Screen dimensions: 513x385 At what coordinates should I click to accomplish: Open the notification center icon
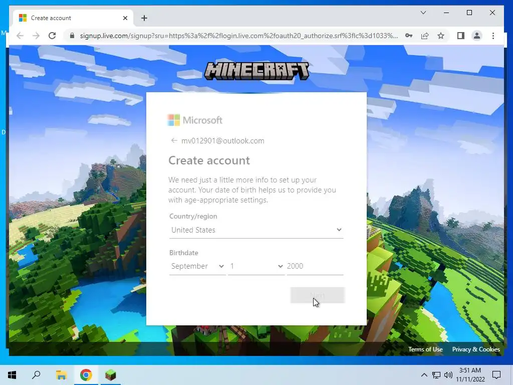click(x=496, y=375)
